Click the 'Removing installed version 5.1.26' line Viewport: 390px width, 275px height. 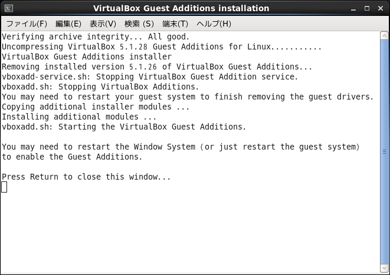(157, 67)
